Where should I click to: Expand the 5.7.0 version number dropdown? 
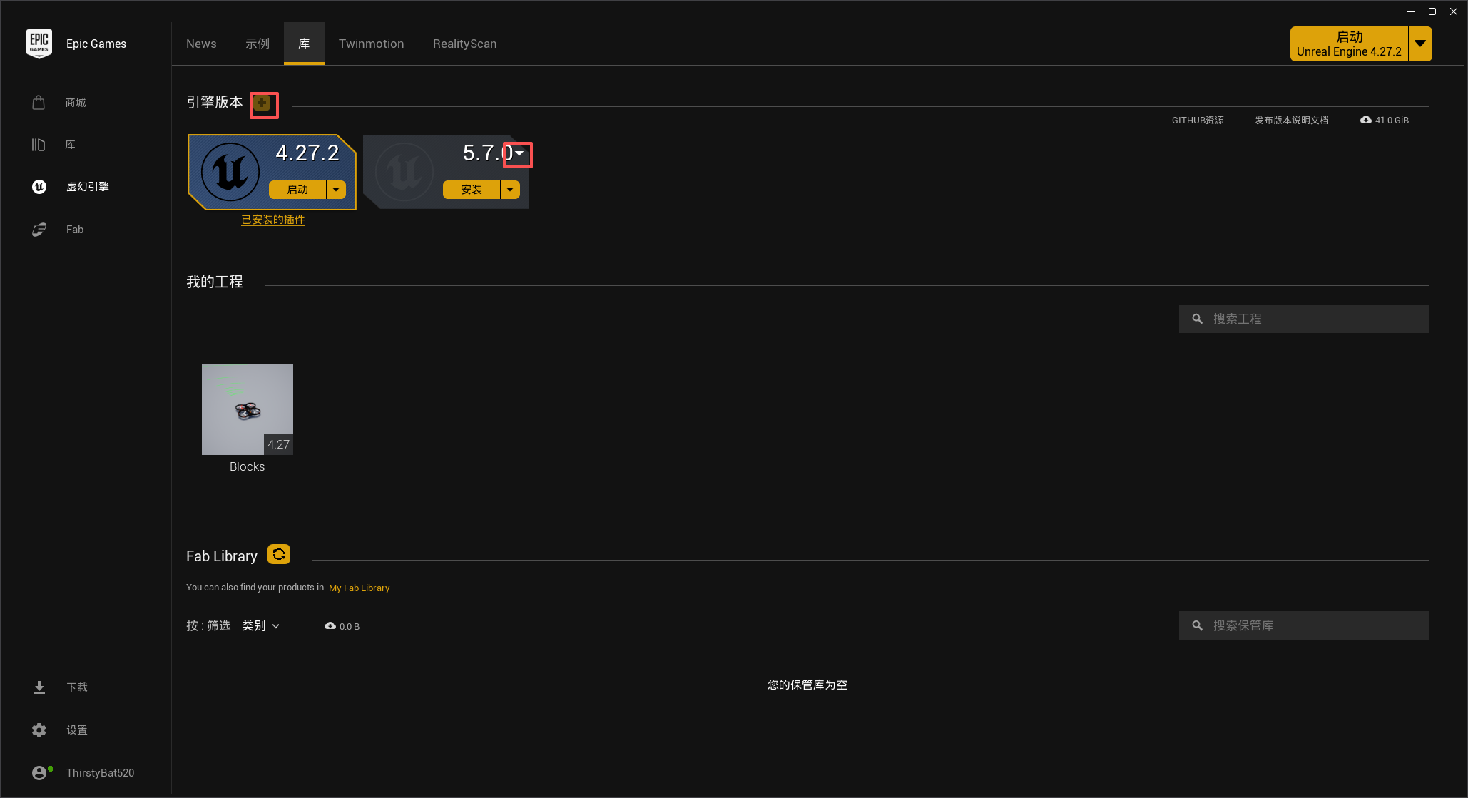[x=519, y=153]
